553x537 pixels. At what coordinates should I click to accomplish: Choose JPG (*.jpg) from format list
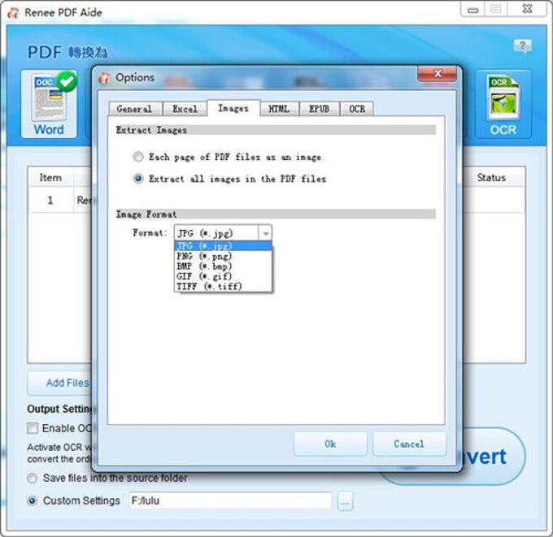point(224,246)
